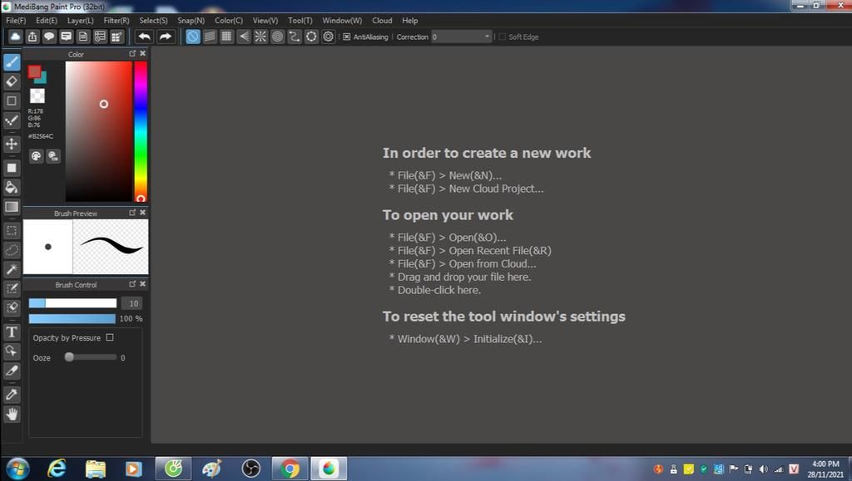The height and width of the screenshot is (481, 852).
Task: Open the Select(S) menu
Action: click(x=153, y=20)
